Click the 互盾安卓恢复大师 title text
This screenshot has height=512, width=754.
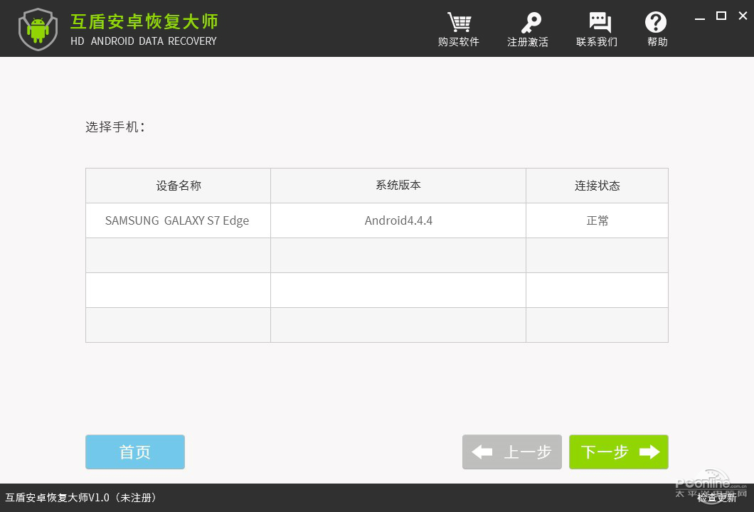pos(144,21)
